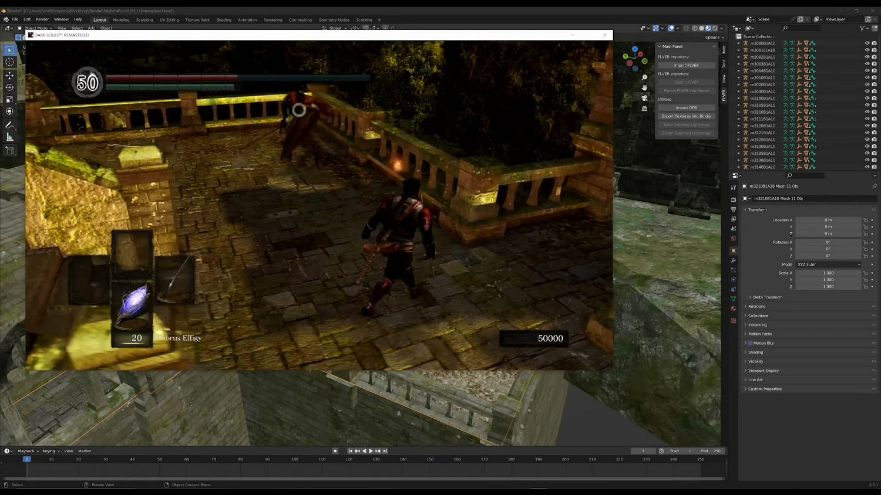This screenshot has height=495, width=881.
Task: Open the Modifiers wrench properties tab
Action: tap(733, 260)
